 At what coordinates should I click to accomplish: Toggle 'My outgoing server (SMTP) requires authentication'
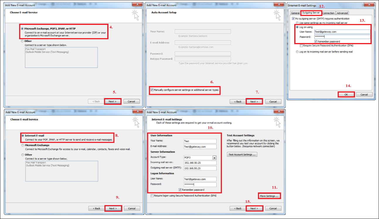[293, 18]
